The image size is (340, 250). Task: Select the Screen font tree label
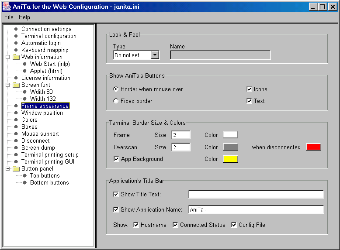click(x=35, y=85)
